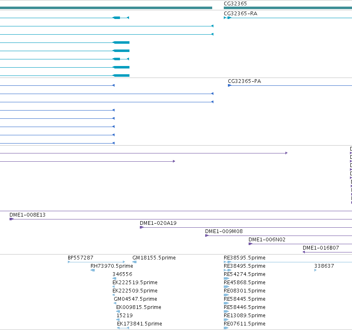Select the CG32365 gene label
Screen dimensions: 352x330
[x=235, y=4]
